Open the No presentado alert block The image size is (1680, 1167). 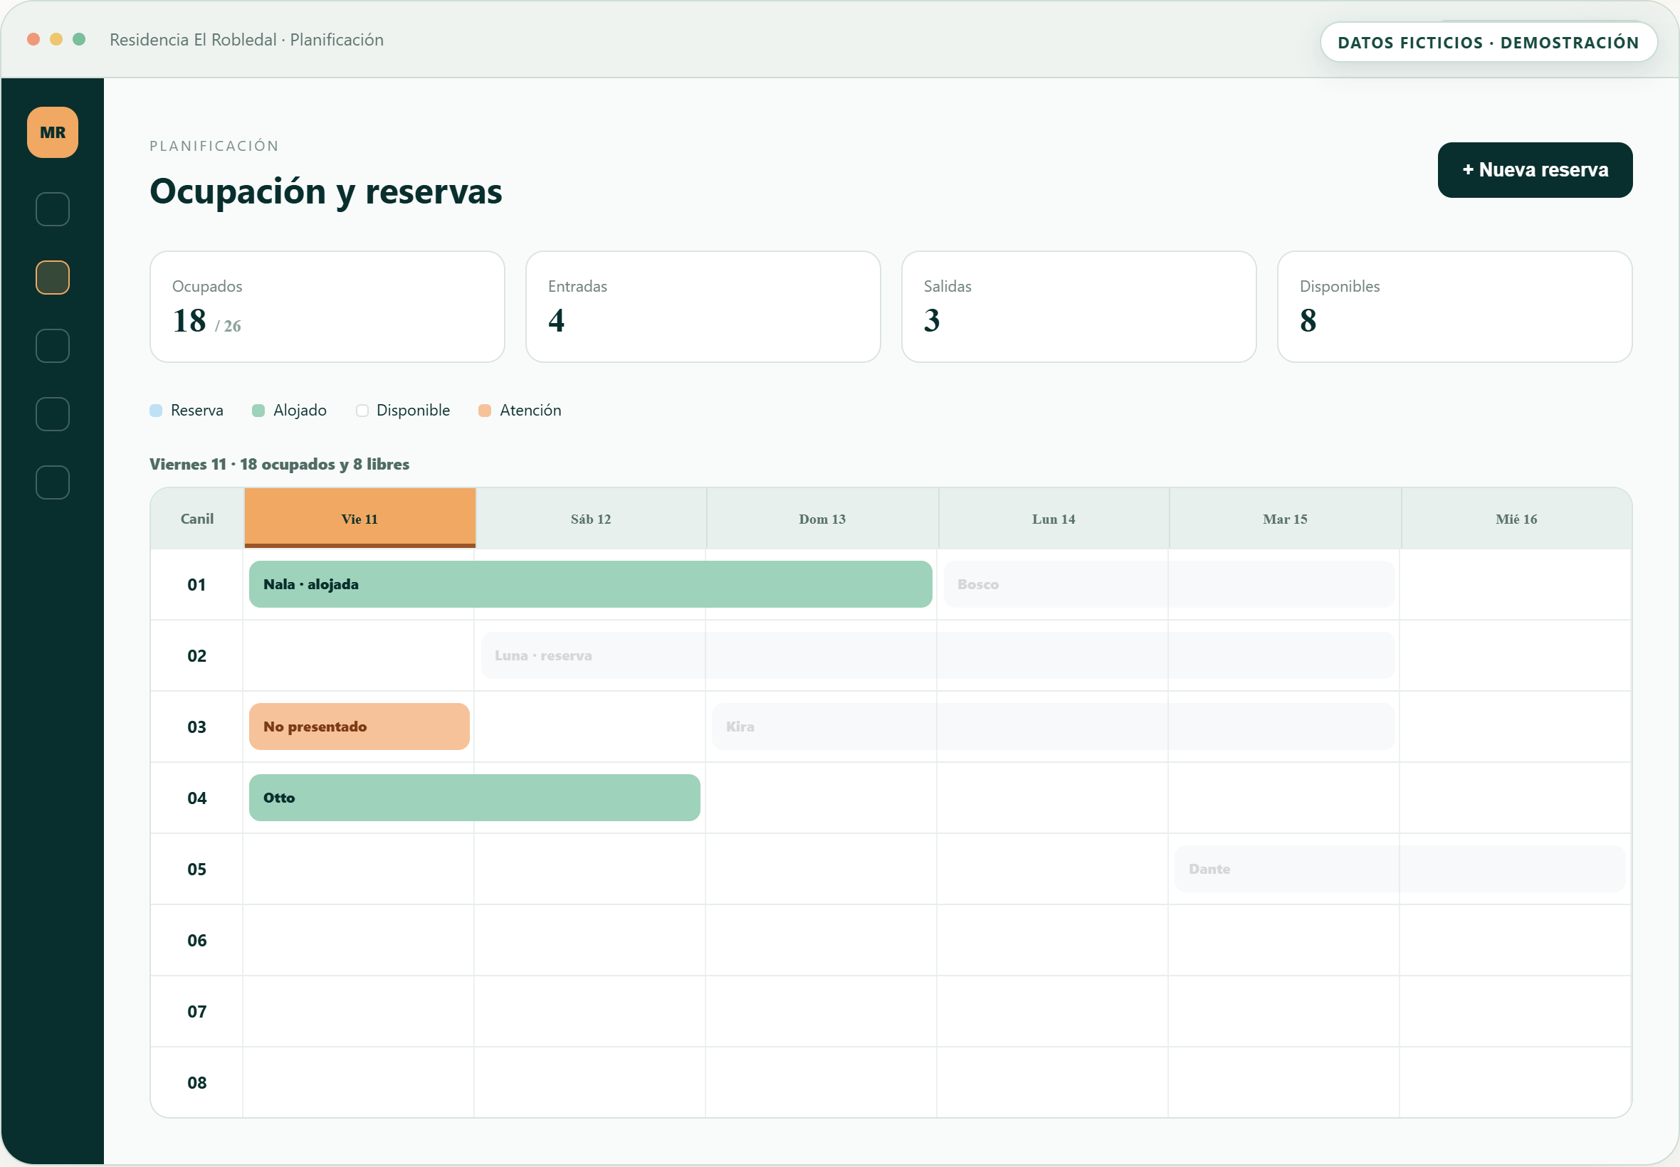pyautogui.click(x=359, y=727)
